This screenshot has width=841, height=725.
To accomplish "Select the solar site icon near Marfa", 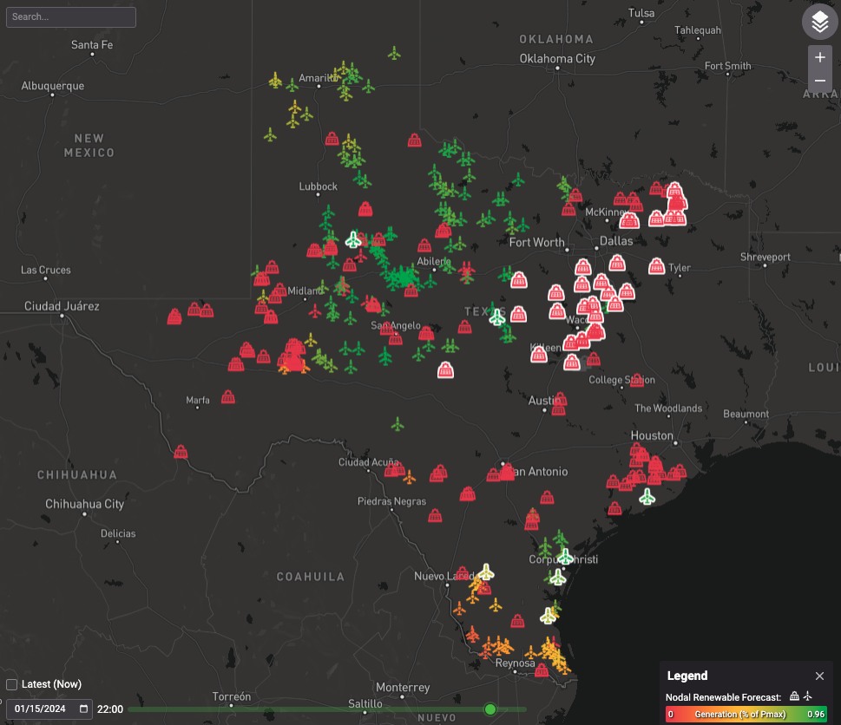I will [227, 397].
